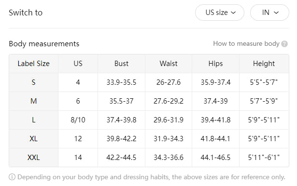Screen dimensions: 297x186
Task: Click the 42.2-44.5 bust measurement cell
Action: point(121,157)
